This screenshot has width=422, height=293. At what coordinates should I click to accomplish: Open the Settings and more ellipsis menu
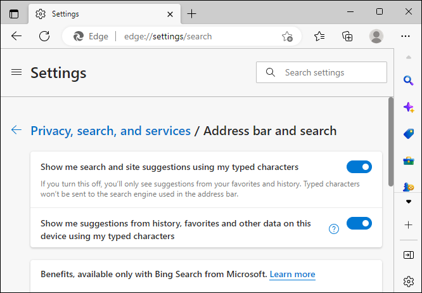(x=406, y=36)
